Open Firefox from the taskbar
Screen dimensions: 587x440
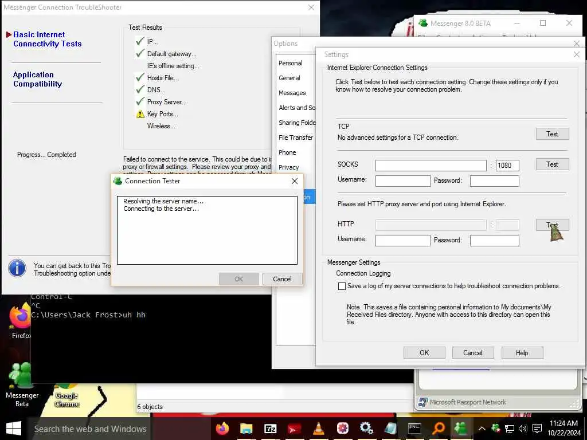click(x=222, y=429)
